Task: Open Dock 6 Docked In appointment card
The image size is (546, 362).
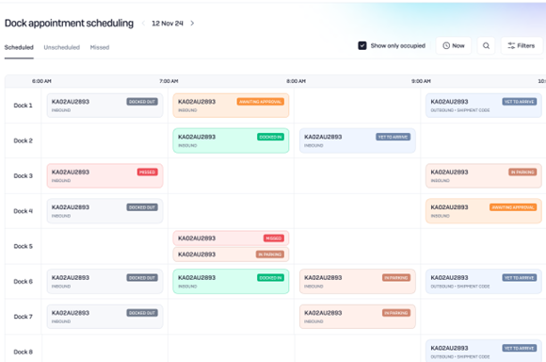Action: (x=231, y=282)
